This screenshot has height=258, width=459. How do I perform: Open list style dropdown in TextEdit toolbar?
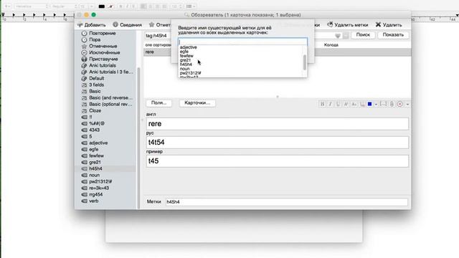(x=191, y=6)
